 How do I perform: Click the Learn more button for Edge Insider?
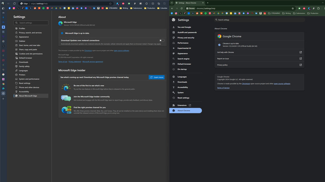[157, 77]
